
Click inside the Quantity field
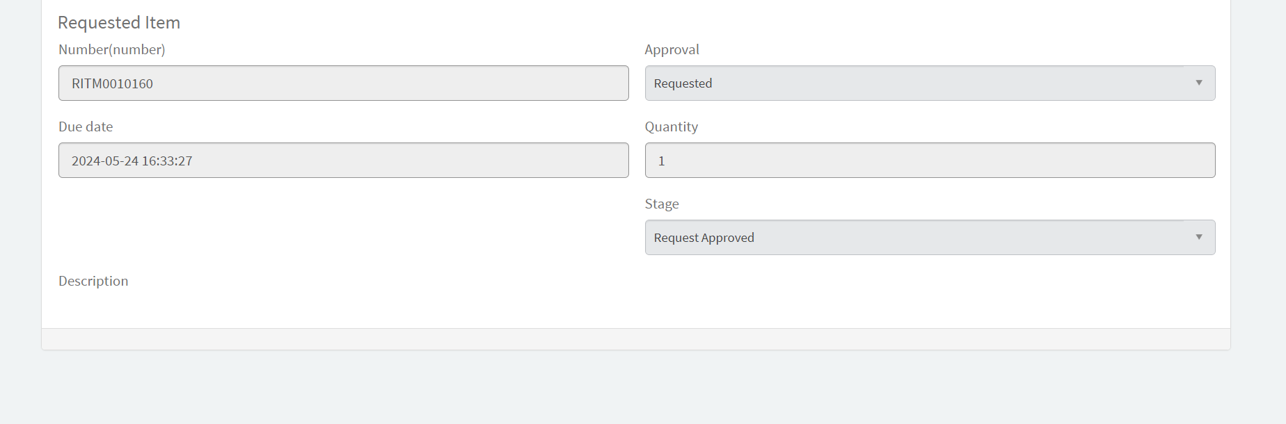point(930,160)
